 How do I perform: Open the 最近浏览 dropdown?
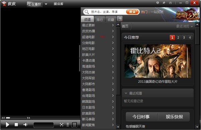184,26
